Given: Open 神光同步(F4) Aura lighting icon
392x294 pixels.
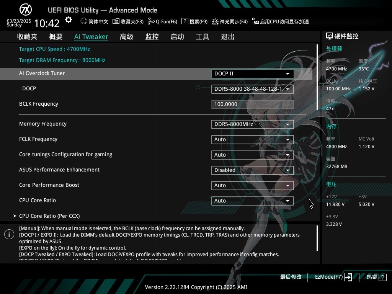Looking at the screenshot, I should [215, 21].
